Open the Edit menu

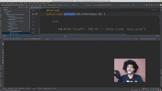point(4,3)
